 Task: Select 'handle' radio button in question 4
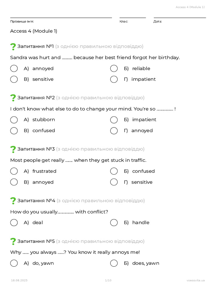tap(114, 223)
